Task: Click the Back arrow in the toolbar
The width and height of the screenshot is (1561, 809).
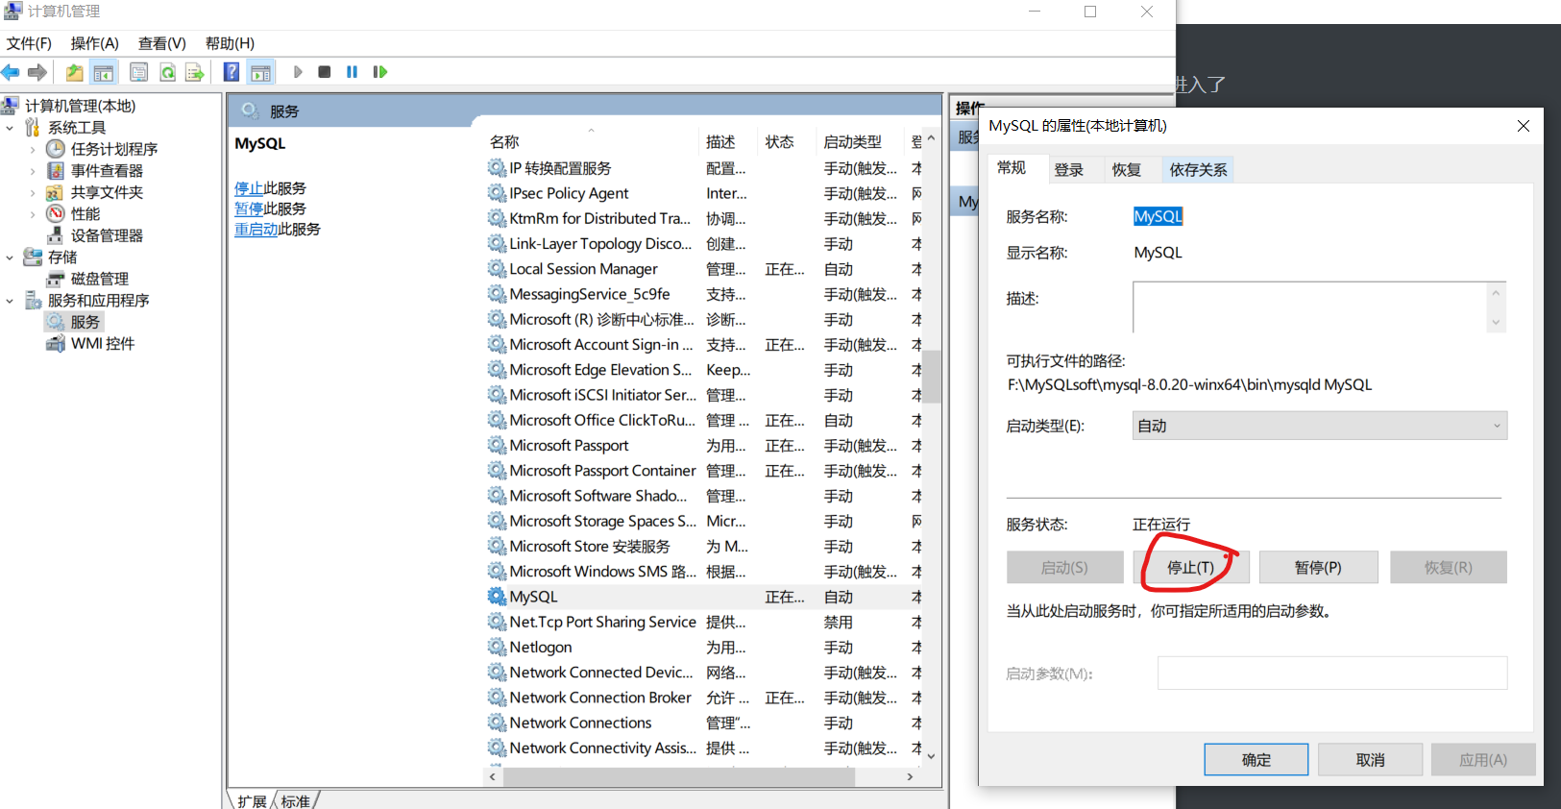Action: [x=11, y=72]
